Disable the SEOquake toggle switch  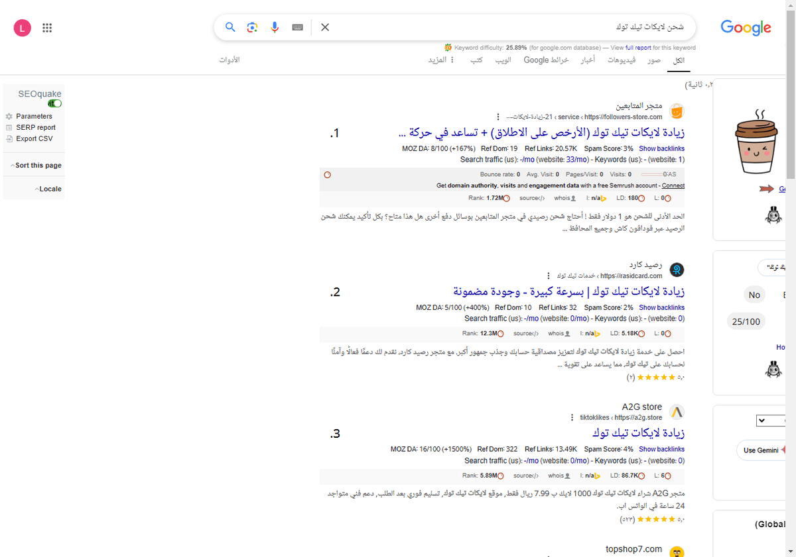[x=54, y=103]
